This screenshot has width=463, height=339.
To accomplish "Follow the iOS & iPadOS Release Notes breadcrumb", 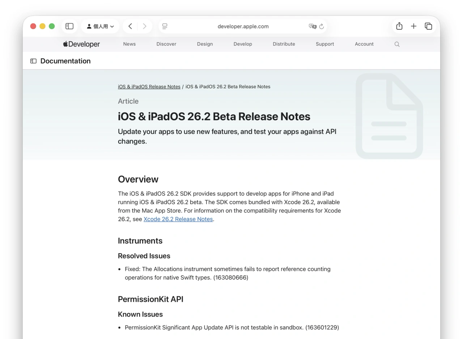I will pyautogui.click(x=149, y=86).
